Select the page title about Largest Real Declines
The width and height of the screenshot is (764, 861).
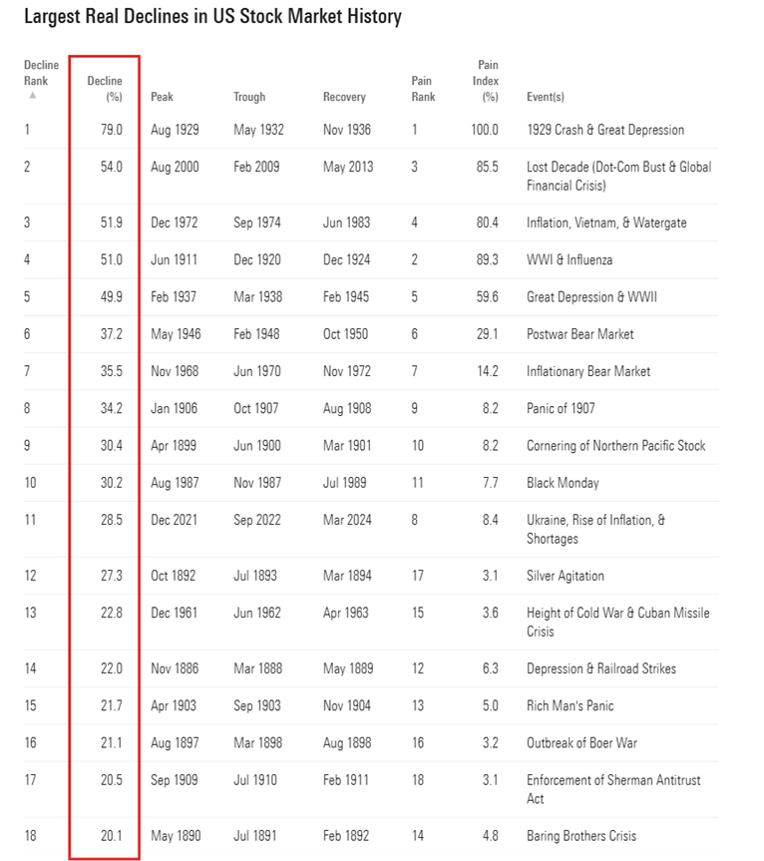point(212,17)
